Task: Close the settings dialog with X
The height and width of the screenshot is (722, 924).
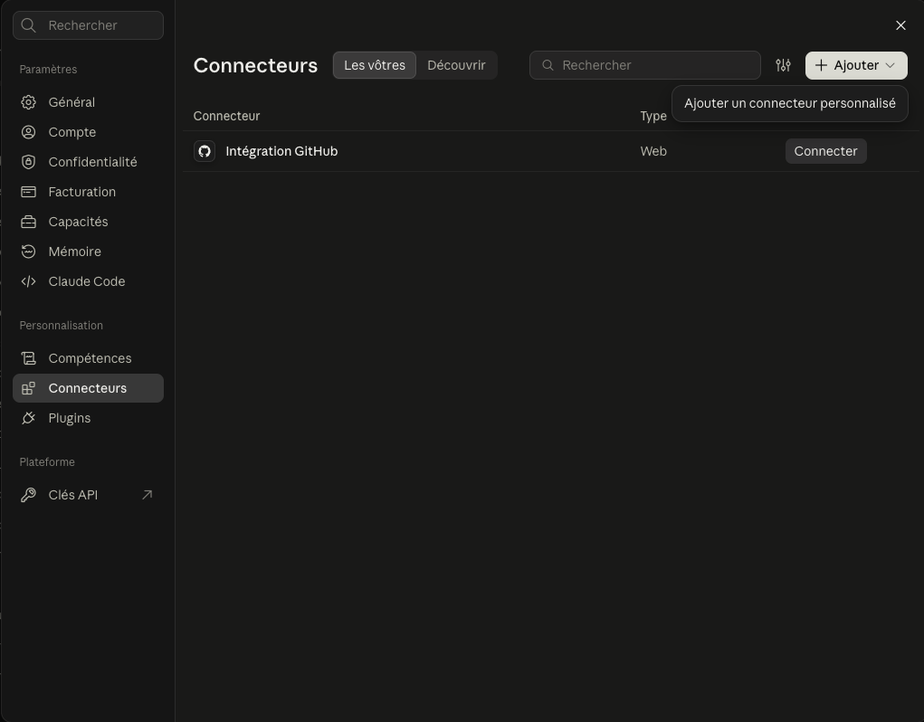Action: click(x=900, y=25)
